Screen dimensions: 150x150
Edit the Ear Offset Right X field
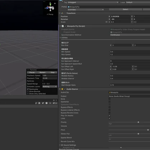[122, 69]
